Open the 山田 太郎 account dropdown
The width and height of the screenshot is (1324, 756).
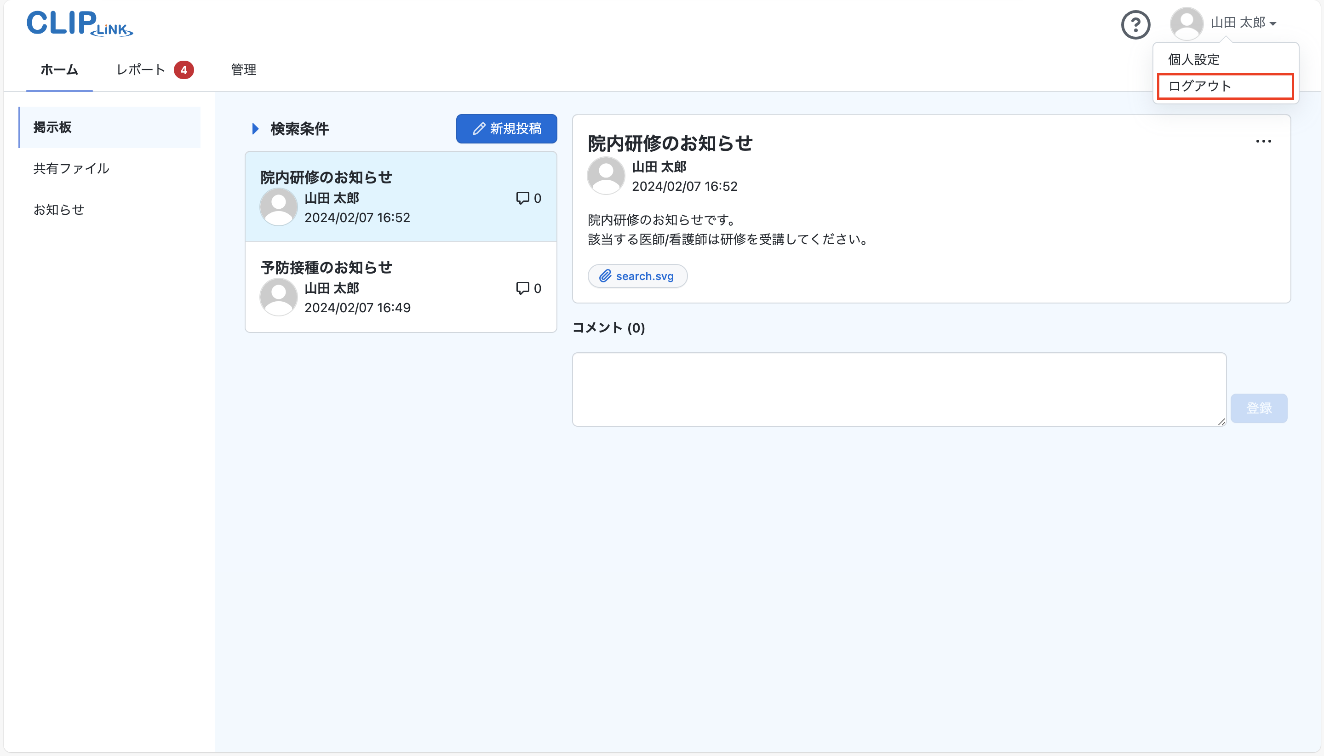click(1241, 23)
